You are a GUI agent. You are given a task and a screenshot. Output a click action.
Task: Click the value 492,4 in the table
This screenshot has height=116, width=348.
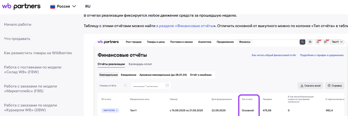[x=329, y=110]
